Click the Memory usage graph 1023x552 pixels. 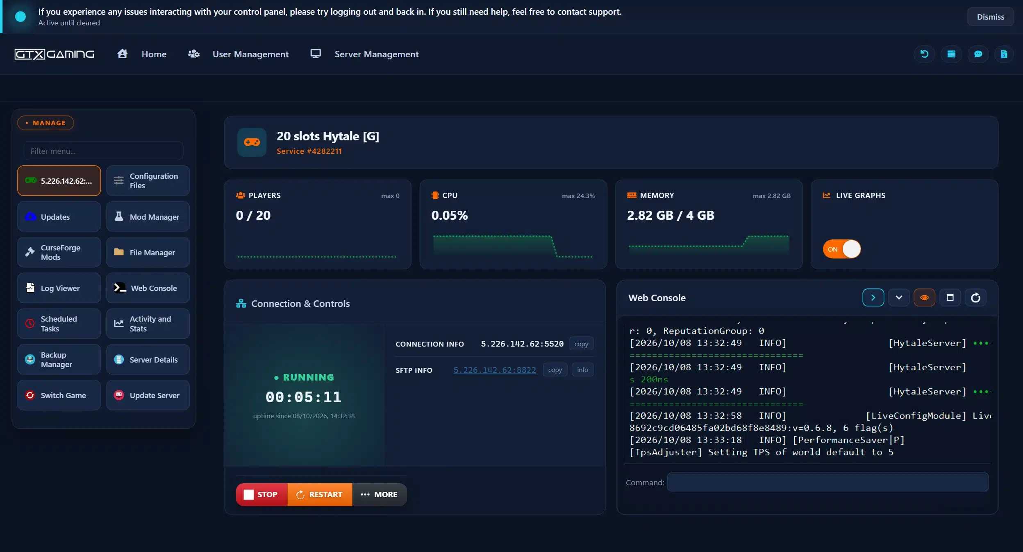709,246
